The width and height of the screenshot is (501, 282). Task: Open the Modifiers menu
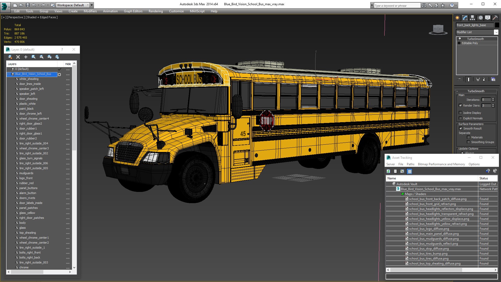point(90,11)
